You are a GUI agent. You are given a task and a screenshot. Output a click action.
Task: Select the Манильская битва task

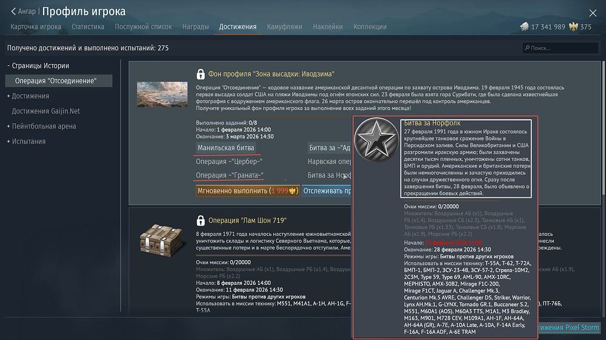point(225,148)
